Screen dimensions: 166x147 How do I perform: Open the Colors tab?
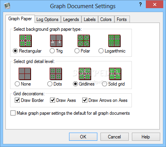[x=106, y=19]
